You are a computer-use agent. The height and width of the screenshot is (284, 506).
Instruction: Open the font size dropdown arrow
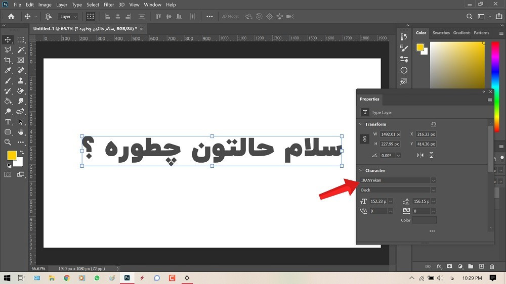[391, 202]
